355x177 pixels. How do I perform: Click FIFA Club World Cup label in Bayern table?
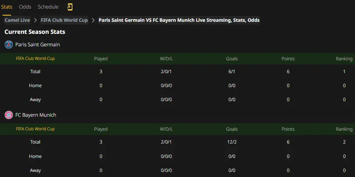pyautogui.click(x=35, y=129)
